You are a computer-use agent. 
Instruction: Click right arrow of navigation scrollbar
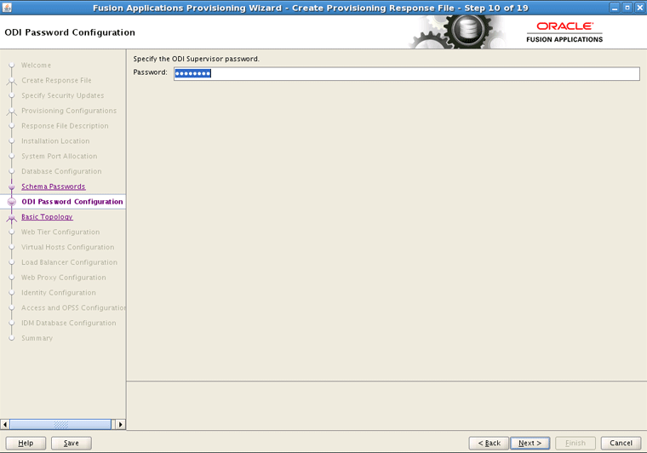(x=121, y=424)
